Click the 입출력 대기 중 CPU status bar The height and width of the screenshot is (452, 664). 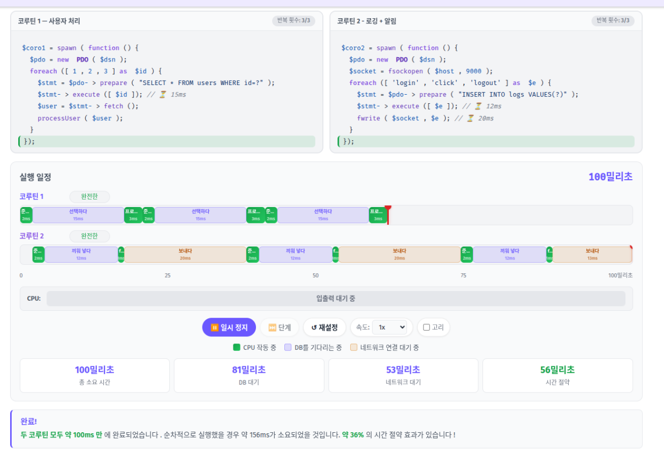click(335, 298)
